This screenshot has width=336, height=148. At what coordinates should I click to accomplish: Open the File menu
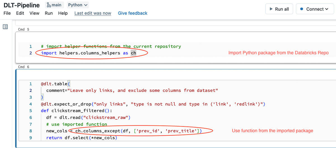(x=7, y=13)
